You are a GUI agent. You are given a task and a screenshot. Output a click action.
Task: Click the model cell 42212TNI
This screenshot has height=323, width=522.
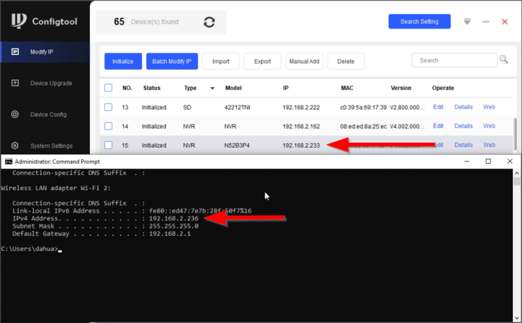click(x=237, y=107)
